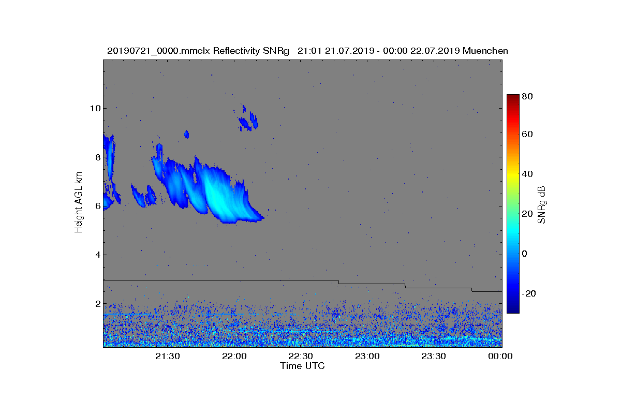The height and width of the screenshot is (414, 621).
Task: Click the height axis label 6
Action: point(97,206)
